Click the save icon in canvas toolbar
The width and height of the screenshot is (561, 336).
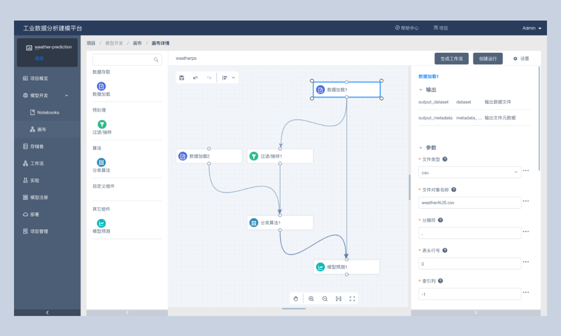coord(182,77)
